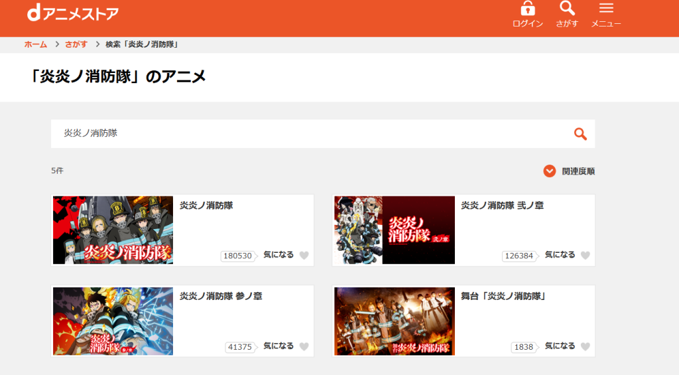Click the 126384 favorites count
This screenshot has width=679, height=375.
coord(519,256)
